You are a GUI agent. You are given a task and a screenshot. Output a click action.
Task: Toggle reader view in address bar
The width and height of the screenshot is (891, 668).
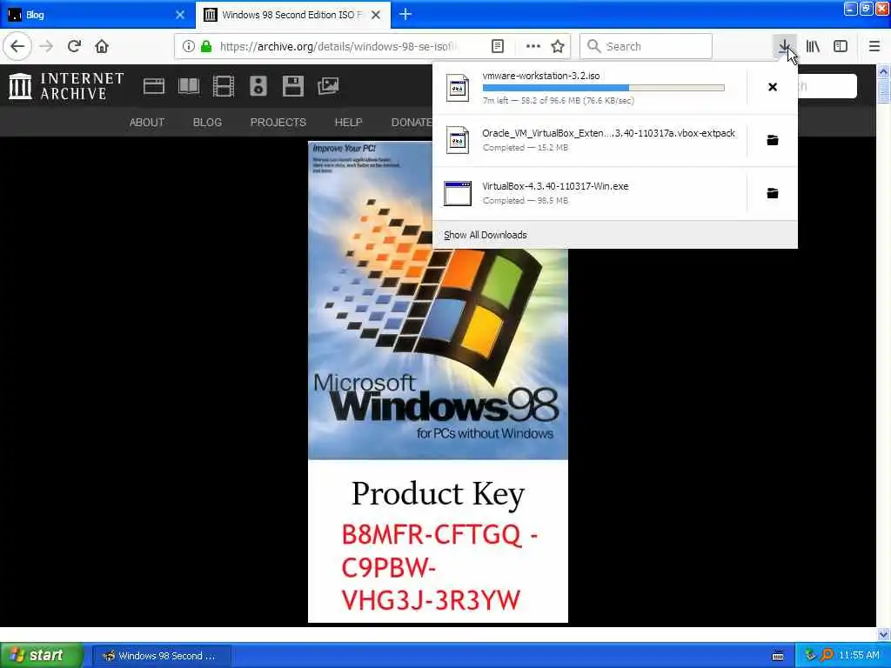pyautogui.click(x=498, y=46)
